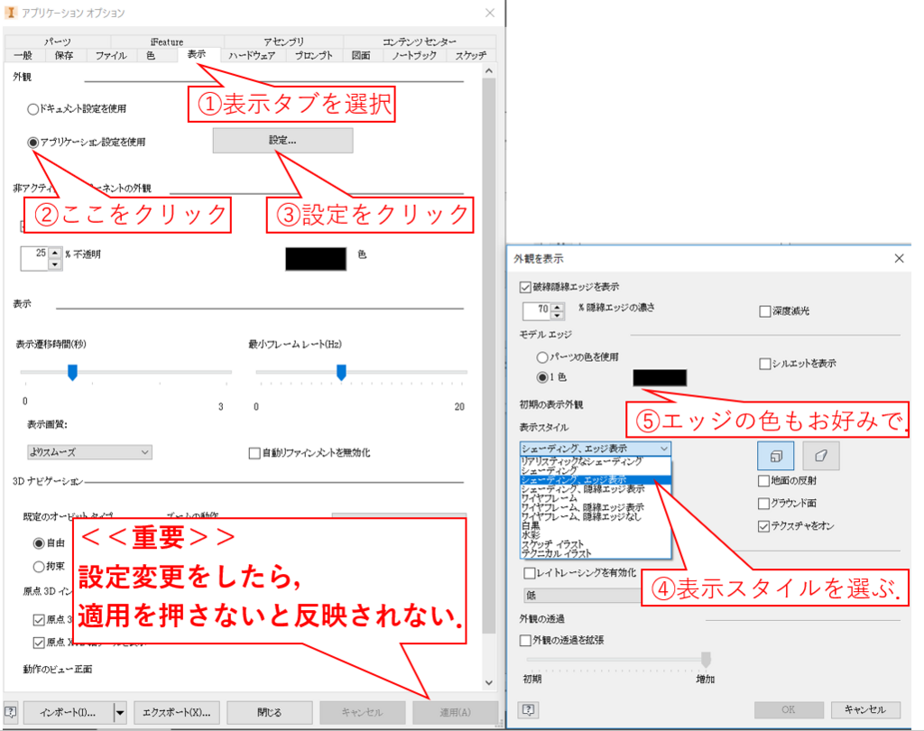The width and height of the screenshot is (924, 731).
Task: Click the help icon in Application Options
Action: 9,711
